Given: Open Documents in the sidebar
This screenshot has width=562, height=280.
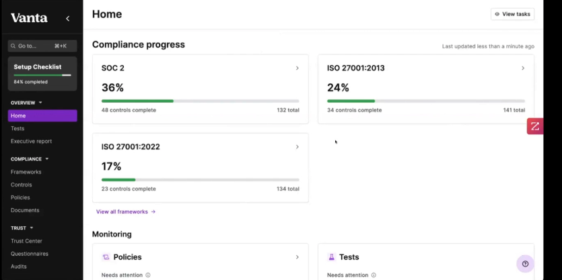Looking at the screenshot, I should point(25,210).
